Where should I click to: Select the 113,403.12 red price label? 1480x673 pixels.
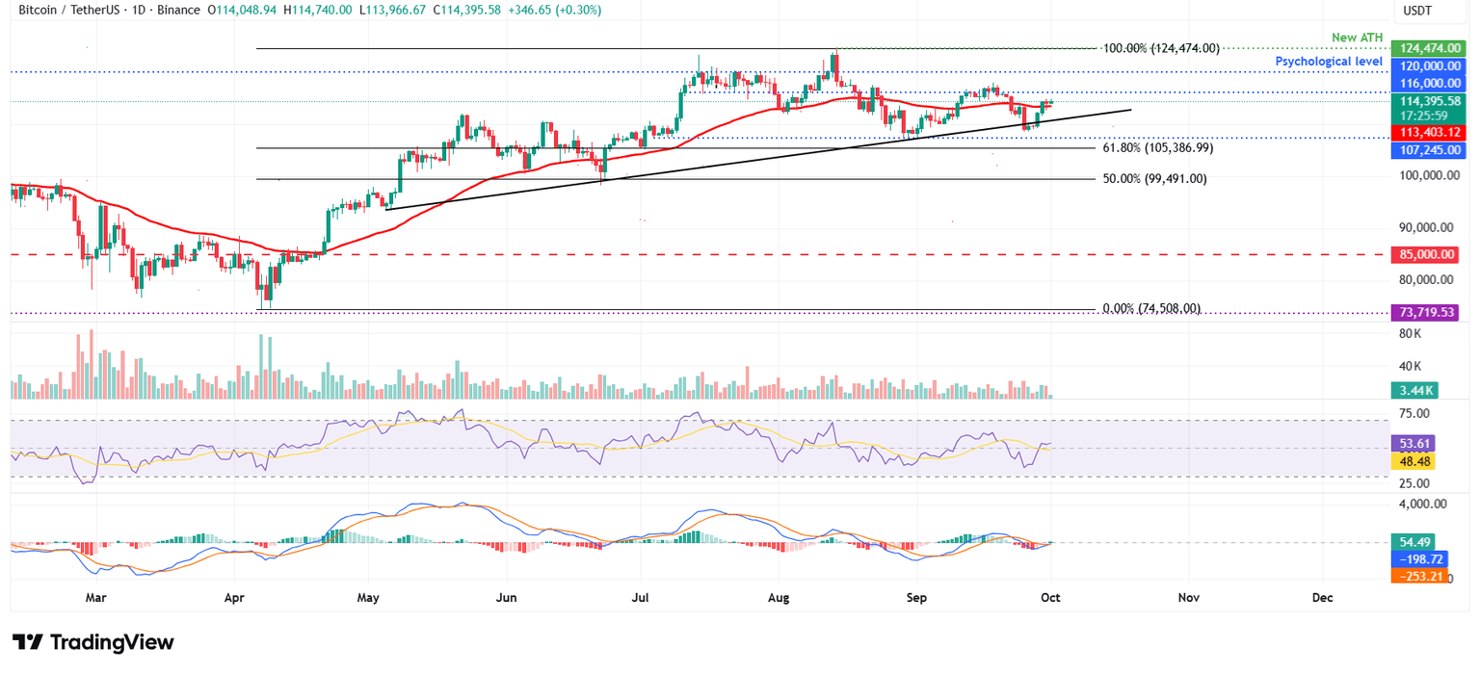coord(1430,132)
